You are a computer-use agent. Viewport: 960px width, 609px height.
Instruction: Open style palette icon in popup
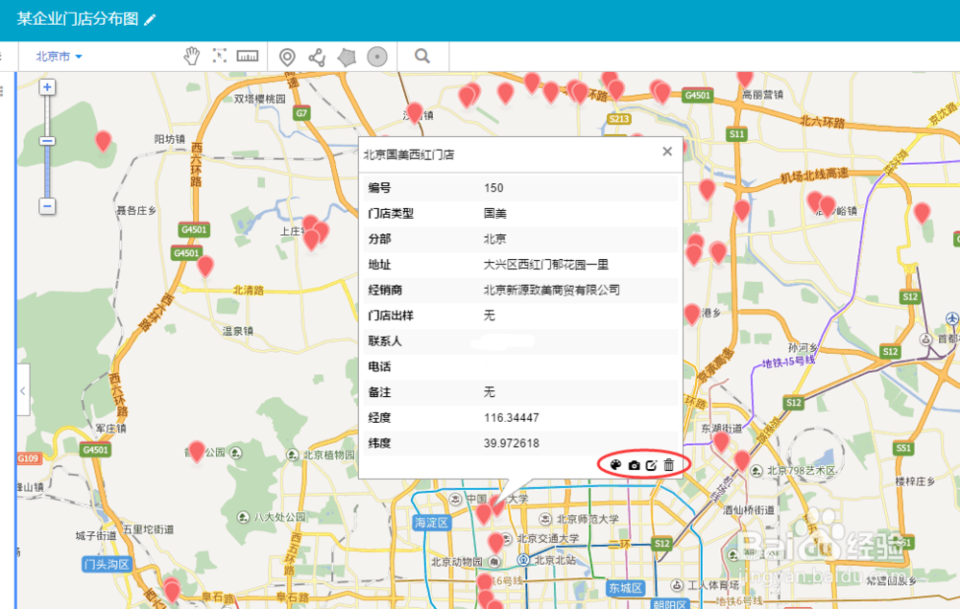click(x=616, y=465)
